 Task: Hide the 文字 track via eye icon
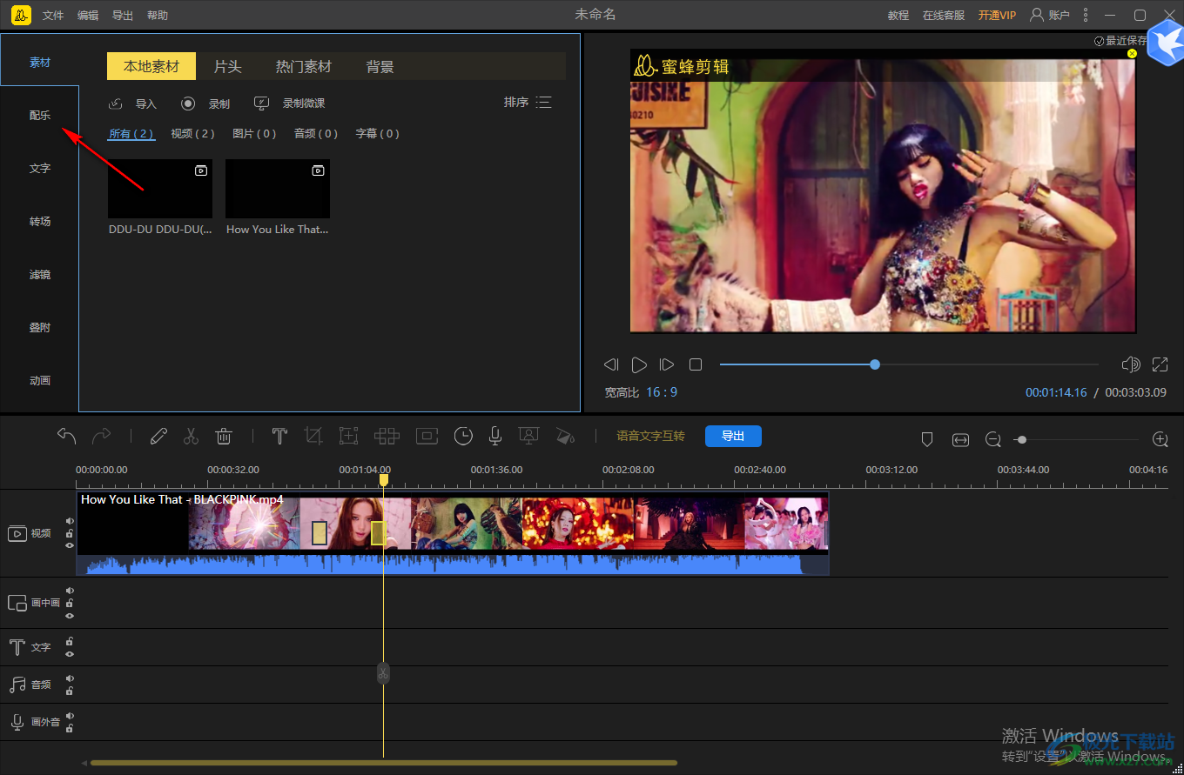click(70, 654)
